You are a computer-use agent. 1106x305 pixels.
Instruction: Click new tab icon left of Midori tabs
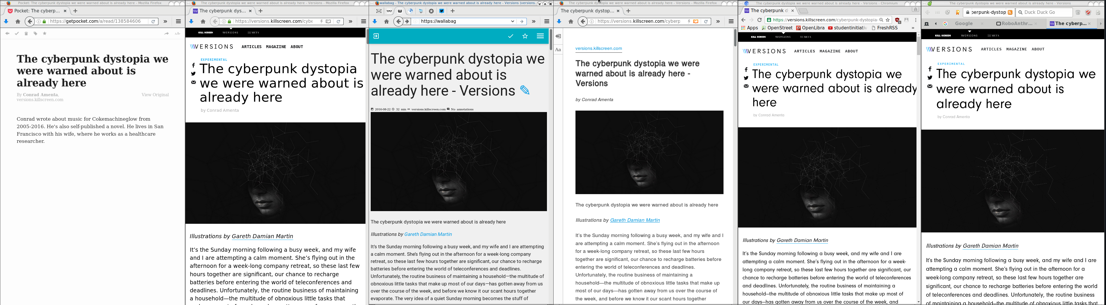927,24
